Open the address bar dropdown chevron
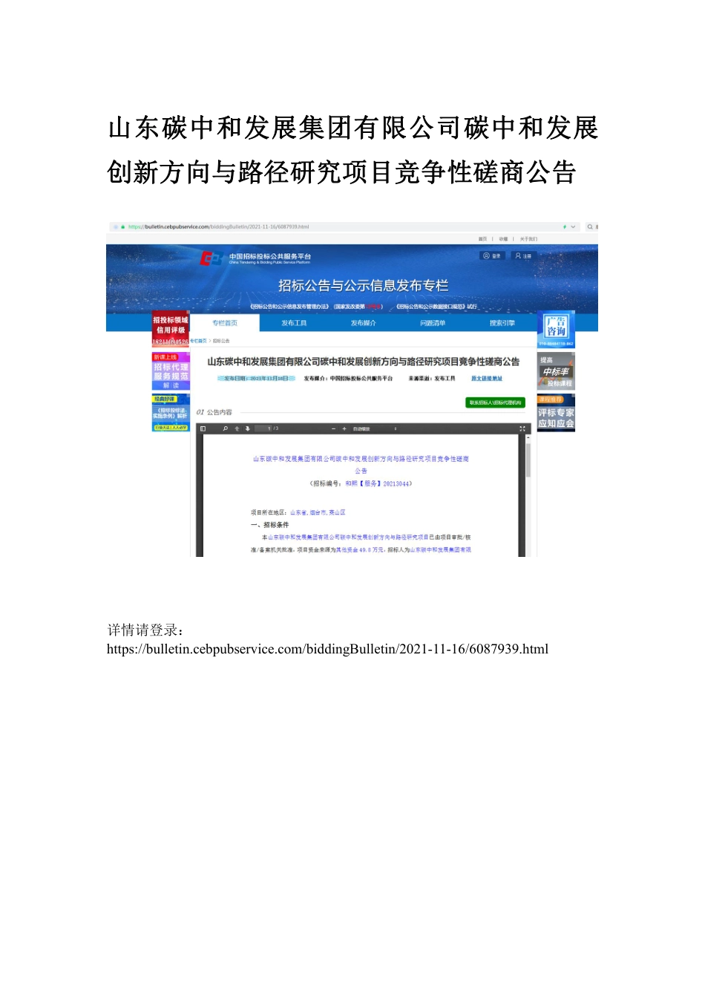Viewport: 705px width, 998px height. pos(573,226)
